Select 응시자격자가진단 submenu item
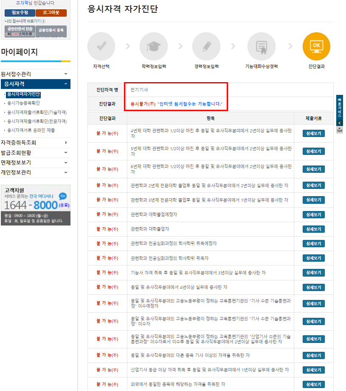346x391 pixels. click(x=23, y=94)
